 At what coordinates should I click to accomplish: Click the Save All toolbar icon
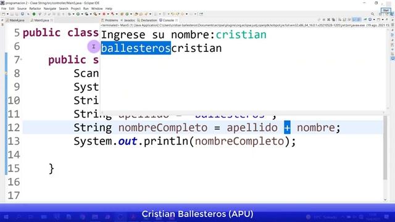click(x=17, y=14)
